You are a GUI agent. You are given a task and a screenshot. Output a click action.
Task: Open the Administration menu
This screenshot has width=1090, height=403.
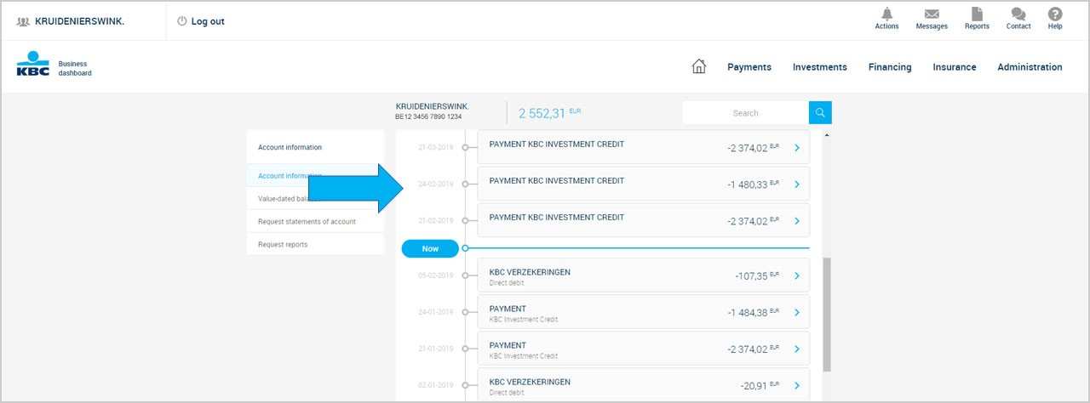[x=1030, y=67]
